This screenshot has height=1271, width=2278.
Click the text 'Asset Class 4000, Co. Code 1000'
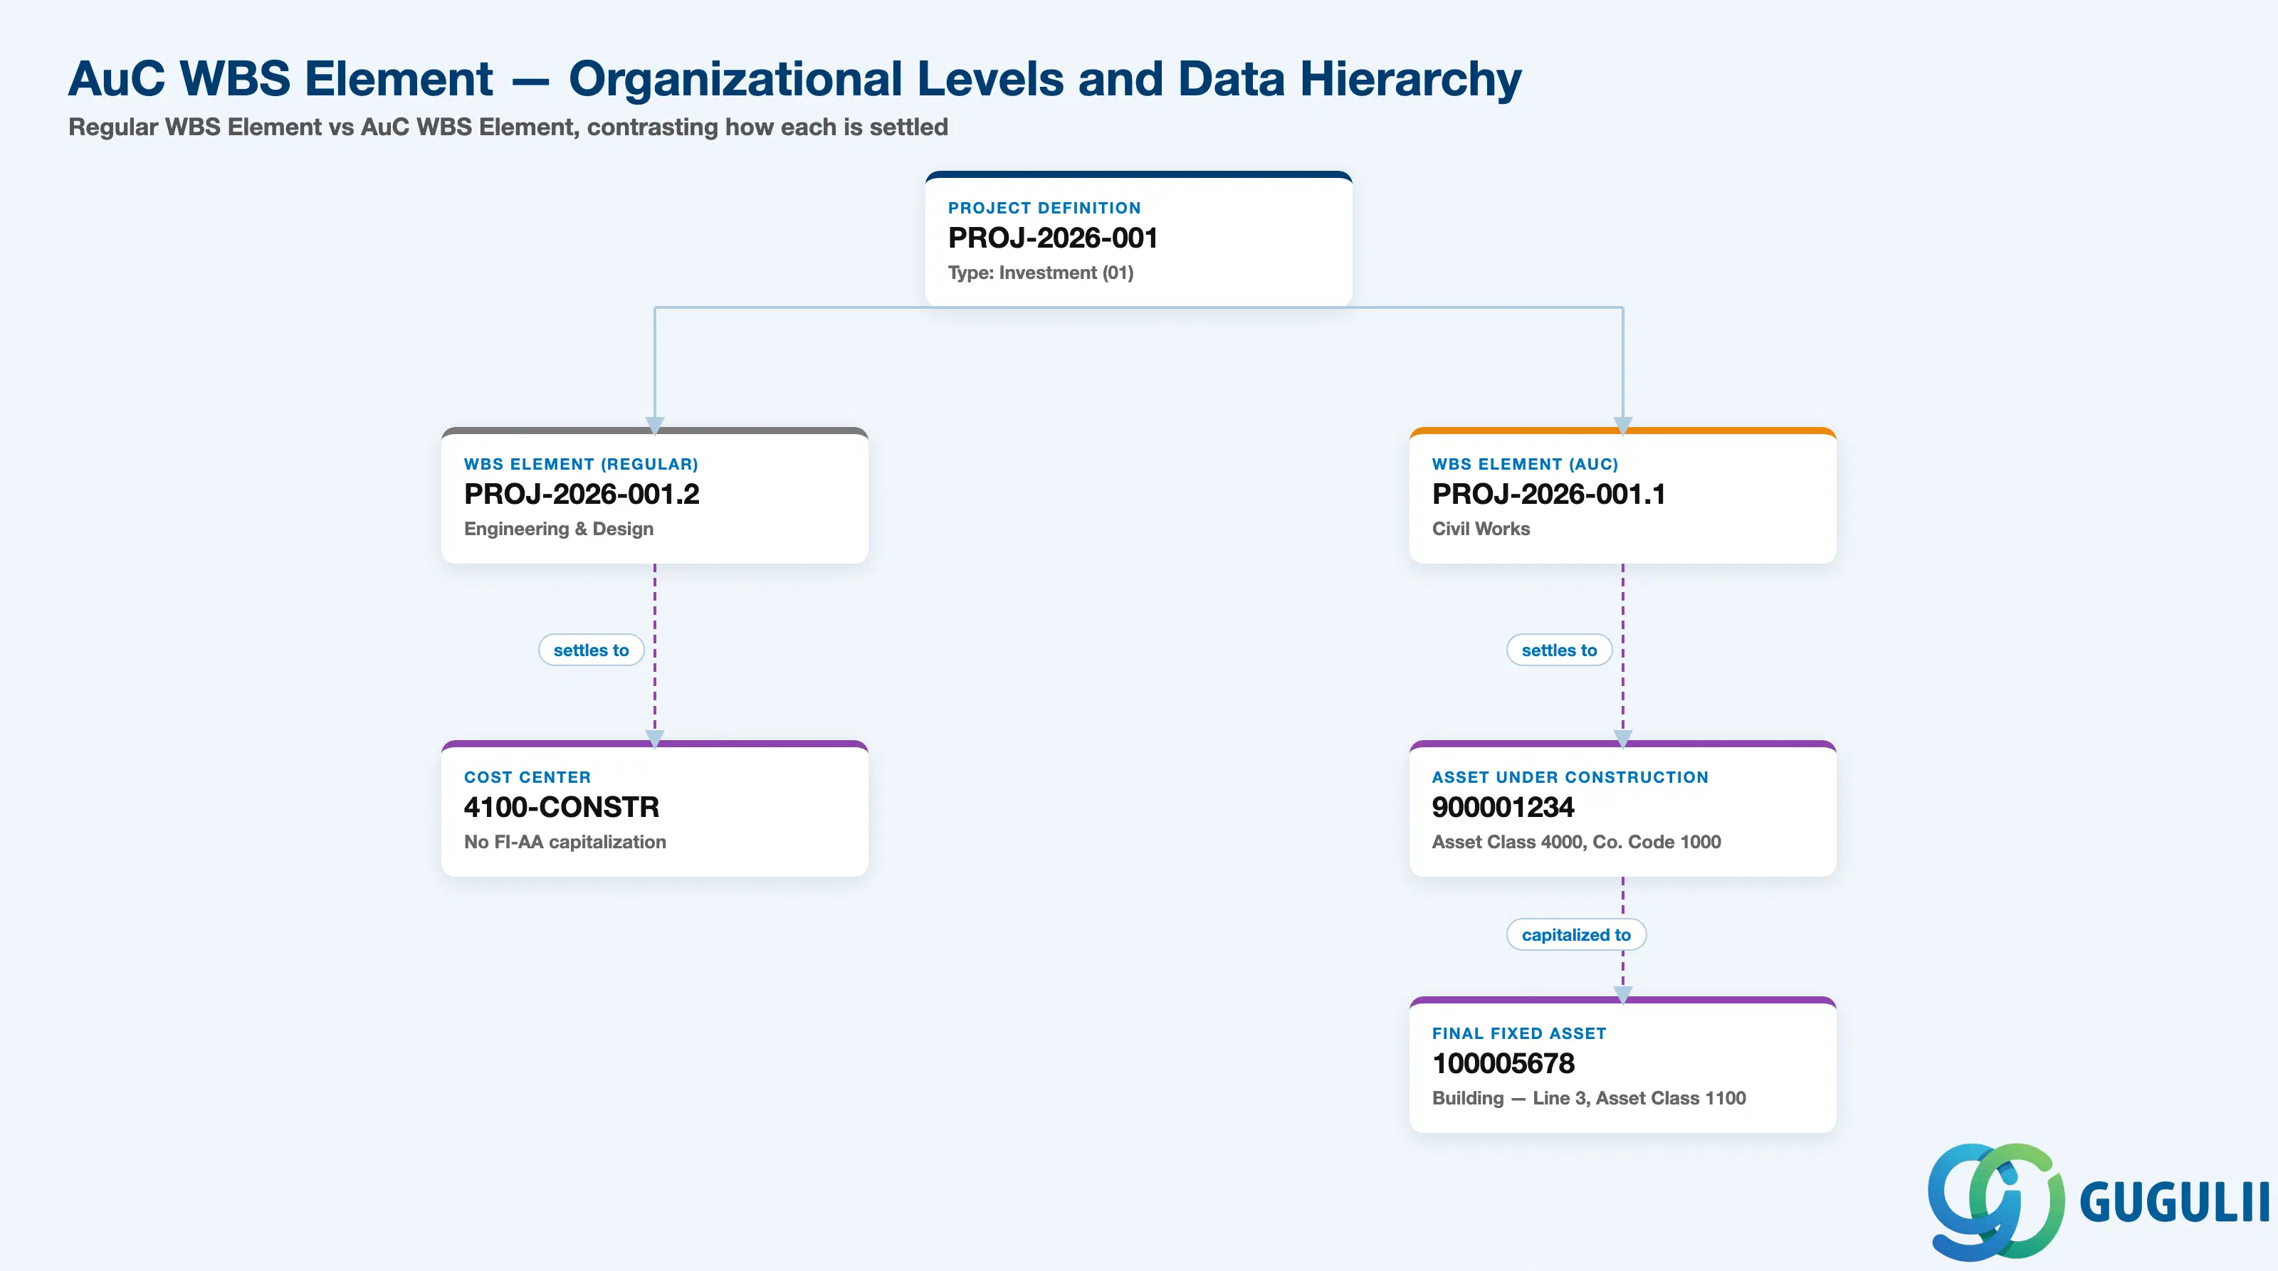[x=1576, y=841]
